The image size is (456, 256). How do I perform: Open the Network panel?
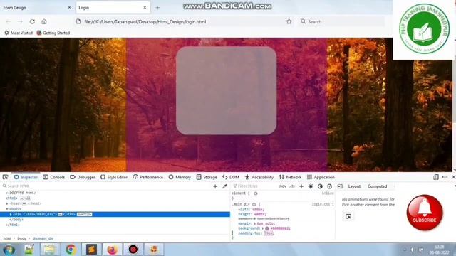tap(290, 177)
